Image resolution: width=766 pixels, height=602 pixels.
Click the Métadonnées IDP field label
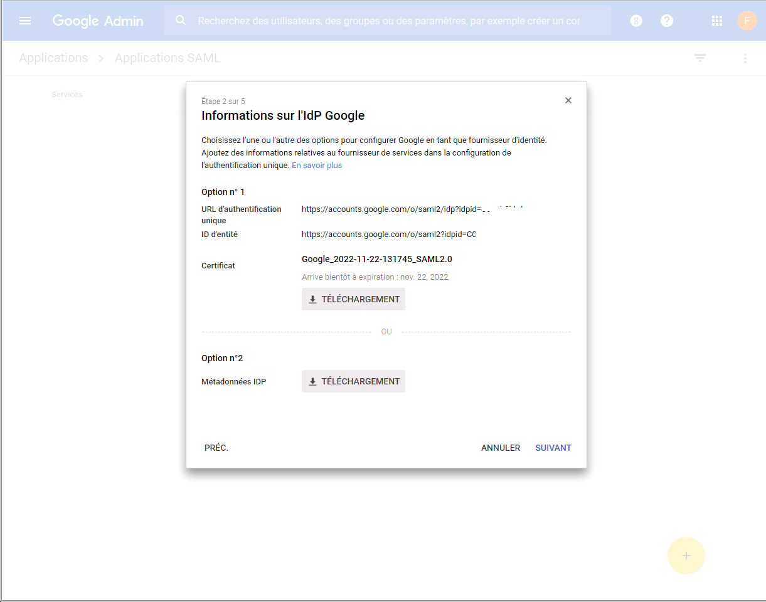tap(234, 382)
